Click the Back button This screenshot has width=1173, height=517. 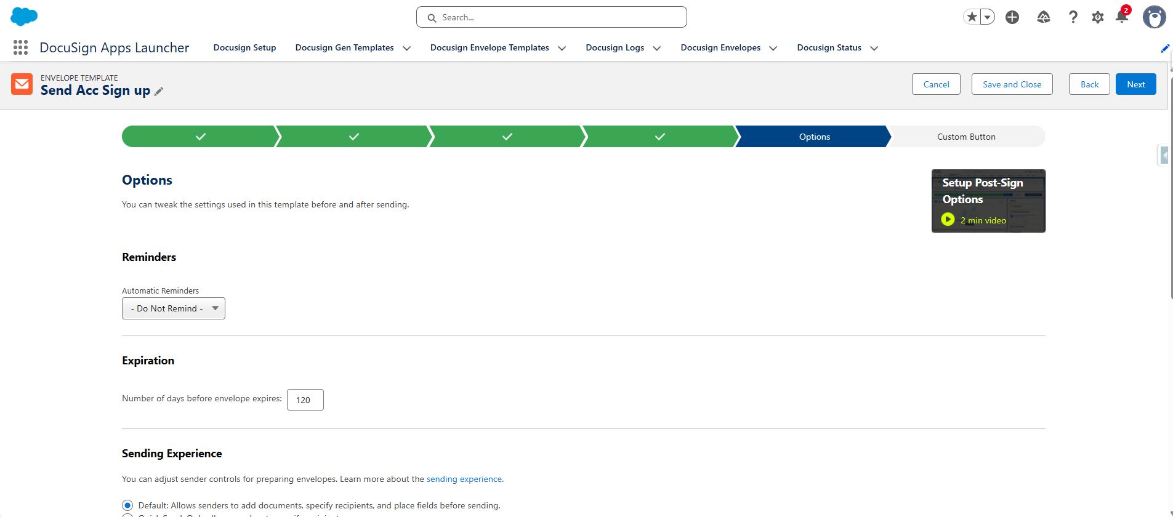click(1089, 84)
